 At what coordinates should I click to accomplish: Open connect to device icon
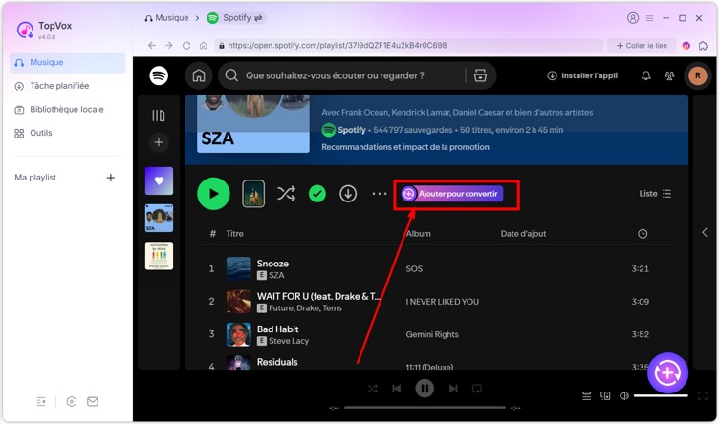[605, 395]
